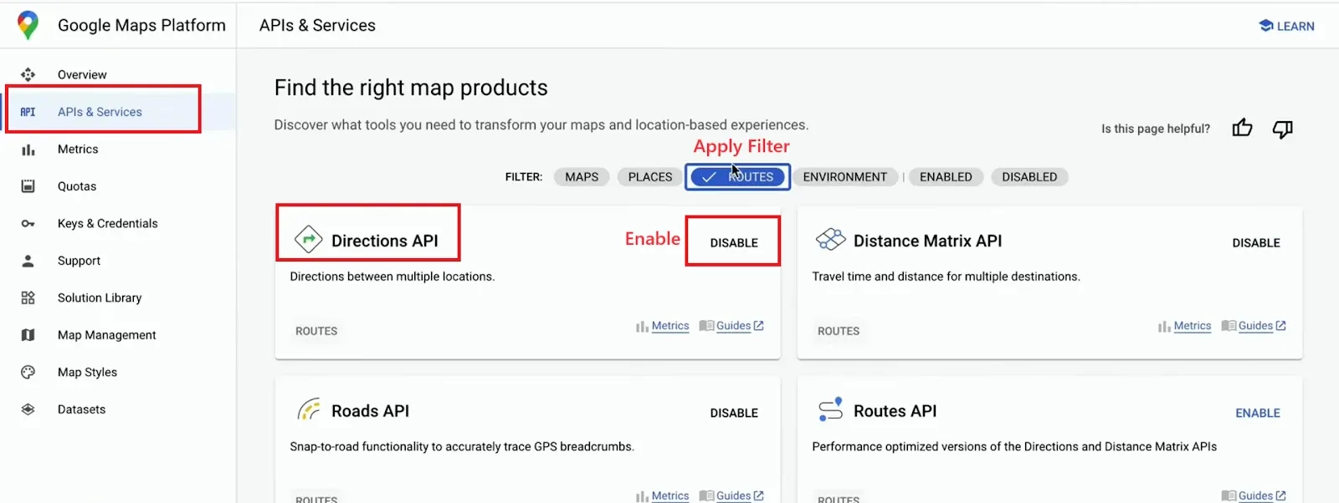This screenshot has height=503, width=1339.
Task: Click the Roads API card title
Action: pos(370,411)
